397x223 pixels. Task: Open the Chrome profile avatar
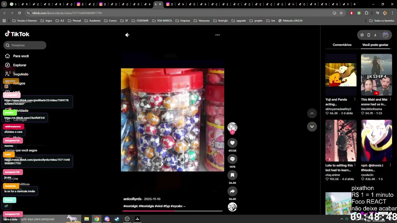click(x=385, y=13)
